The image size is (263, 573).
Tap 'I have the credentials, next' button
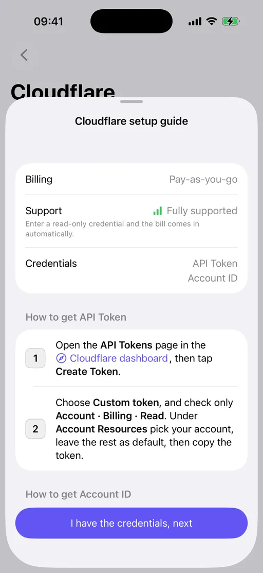tap(131, 523)
